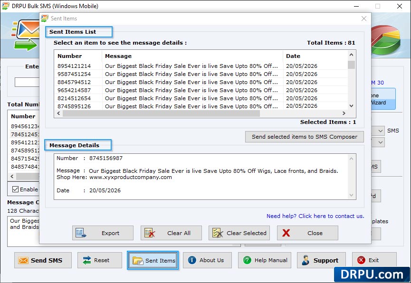Click the Send SMS envelope icon
The image size is (411, 283).
click(23, 260)
